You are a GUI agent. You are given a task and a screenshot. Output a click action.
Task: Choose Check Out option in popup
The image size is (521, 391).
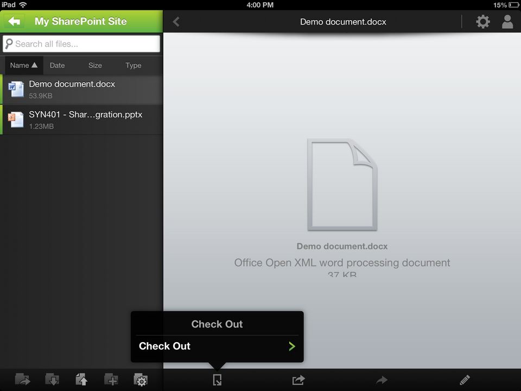(x=217, y=346)
